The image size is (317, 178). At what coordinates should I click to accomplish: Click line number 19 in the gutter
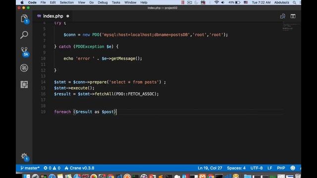(x=43, y=112)
